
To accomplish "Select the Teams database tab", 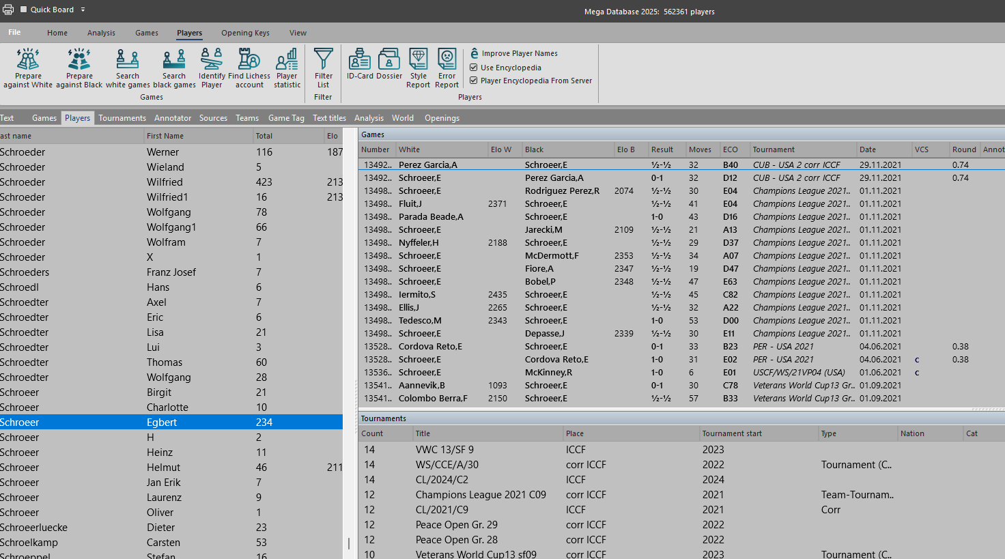I will click(247, 118).
